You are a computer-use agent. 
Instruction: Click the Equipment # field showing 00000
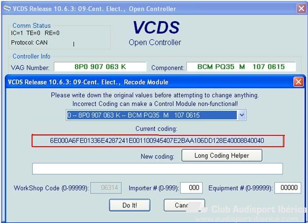click(288, 188)
